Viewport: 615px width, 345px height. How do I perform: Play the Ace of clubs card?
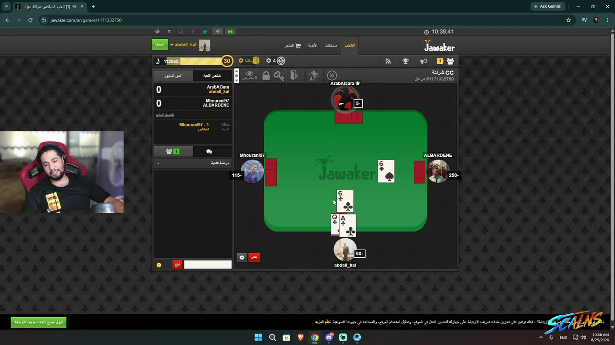click(347, 225)
